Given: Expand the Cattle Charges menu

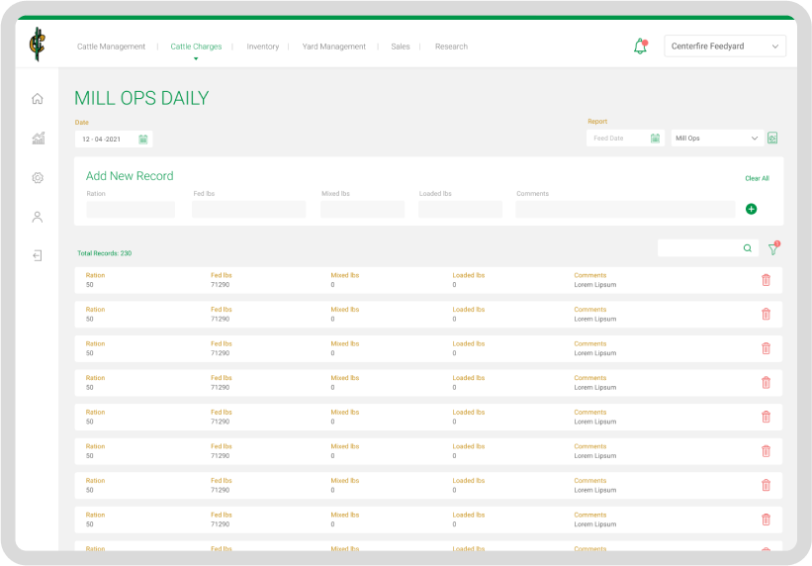Looking at the screenshot, I should (x=196, y=47).
